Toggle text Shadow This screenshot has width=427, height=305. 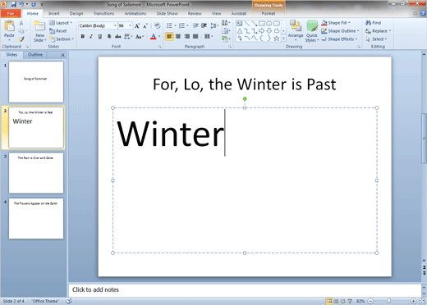pos(109,36)
